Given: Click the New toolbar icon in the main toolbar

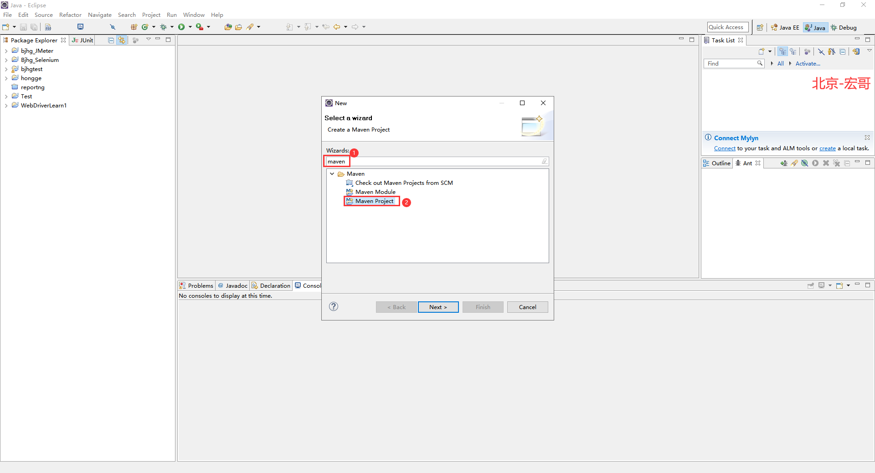Looking at the screenshot, I should tap(6, 27).
